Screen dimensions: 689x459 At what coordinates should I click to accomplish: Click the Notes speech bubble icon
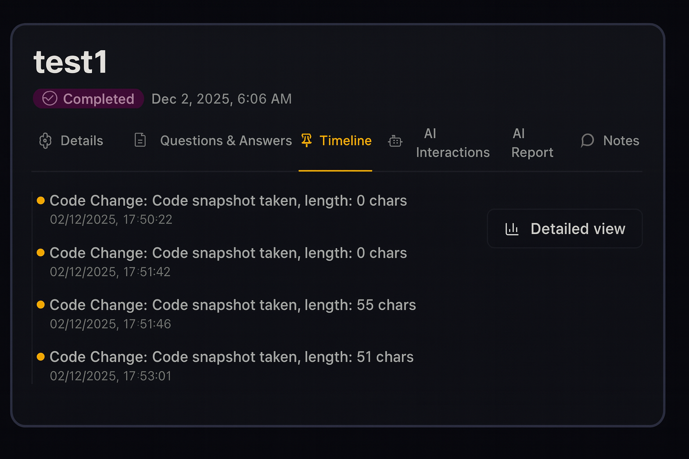pyautogui.click(x=587, y=141)
